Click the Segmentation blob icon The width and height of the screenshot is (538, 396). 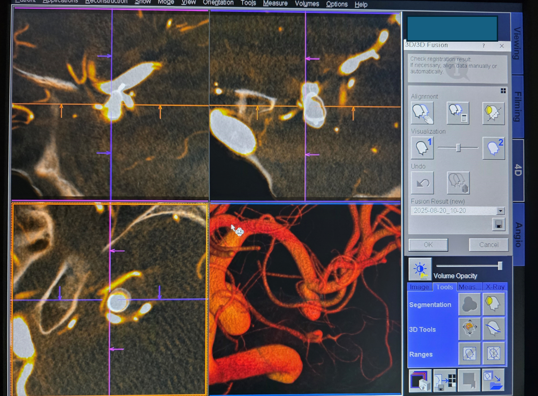coord(470,304)
